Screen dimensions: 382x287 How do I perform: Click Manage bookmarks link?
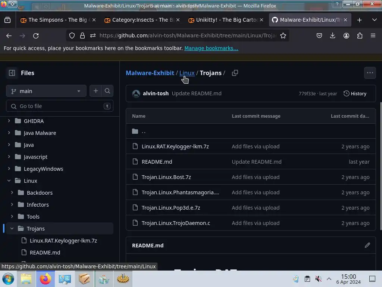(x=211, y=48)
